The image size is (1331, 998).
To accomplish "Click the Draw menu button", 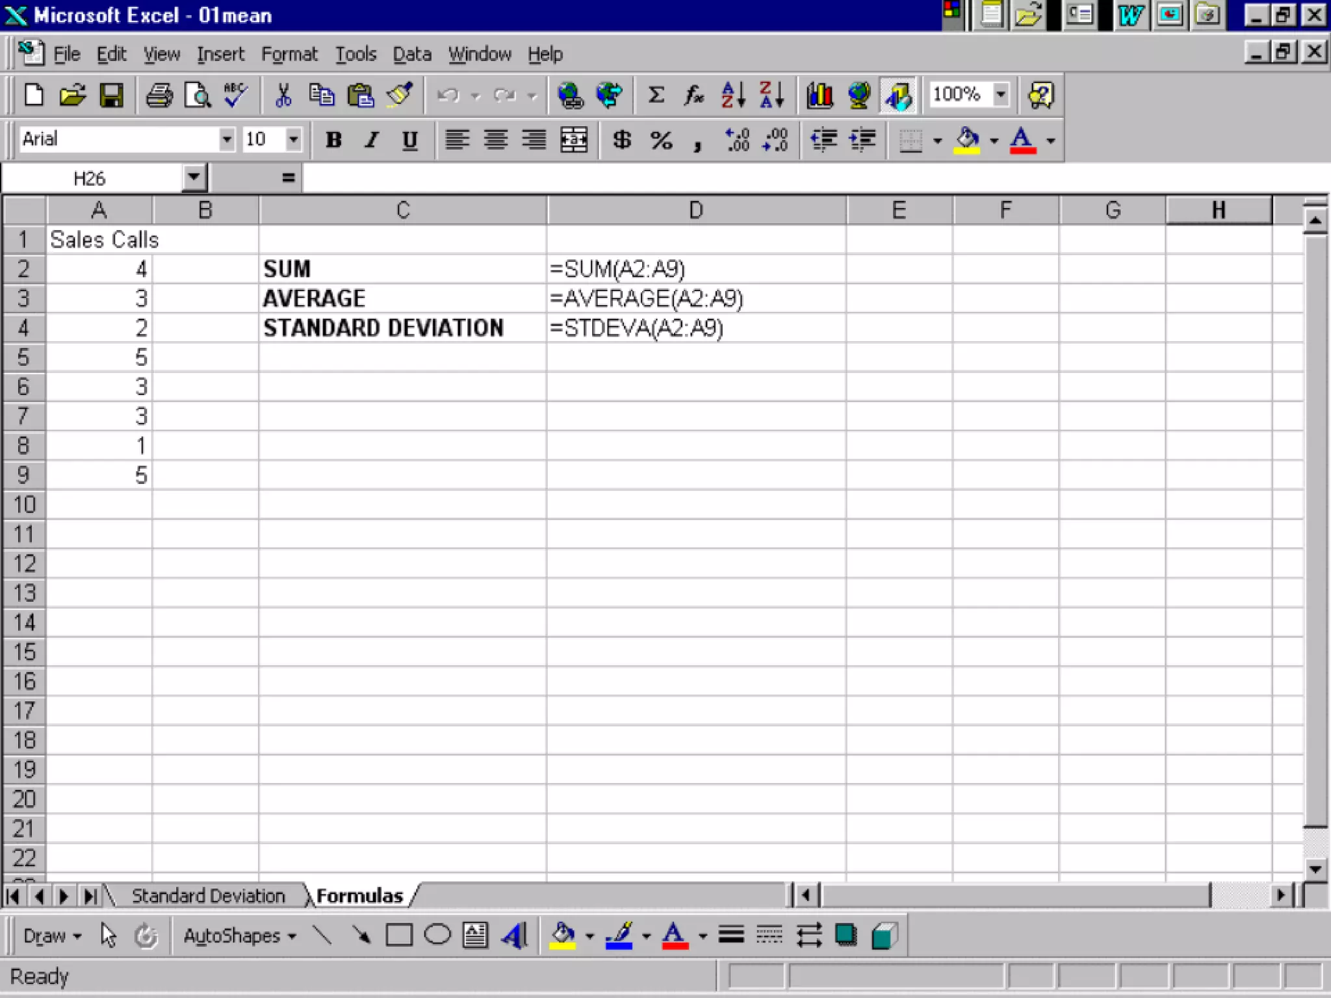I will [x=52, y=936].
